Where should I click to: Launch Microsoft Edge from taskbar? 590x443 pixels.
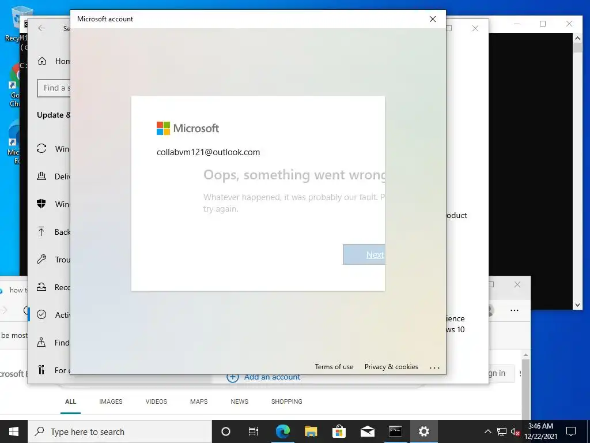click(282, 431)
